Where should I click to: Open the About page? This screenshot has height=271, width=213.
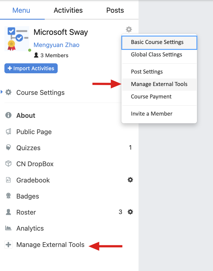(26, 116)
